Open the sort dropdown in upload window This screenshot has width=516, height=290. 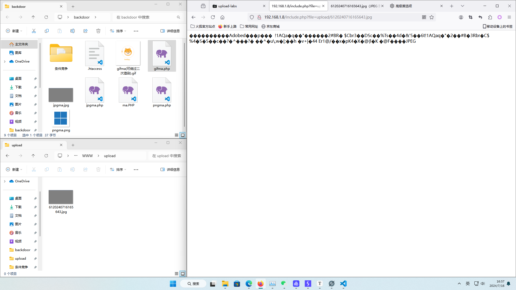(118, 169)
